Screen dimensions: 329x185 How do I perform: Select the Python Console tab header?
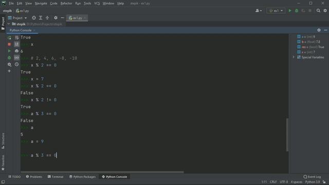[x=21, y=30]
